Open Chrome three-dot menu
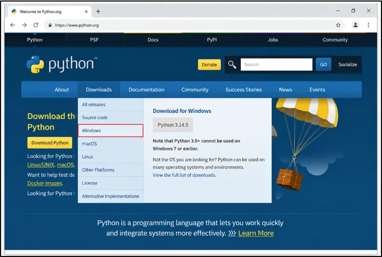This screenshot has height=257, width=382. point(368,25)
